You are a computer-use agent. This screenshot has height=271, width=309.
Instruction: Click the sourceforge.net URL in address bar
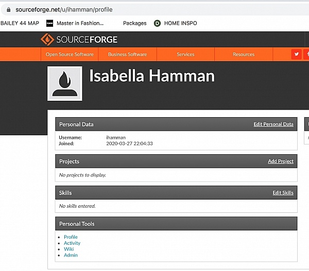64,10
